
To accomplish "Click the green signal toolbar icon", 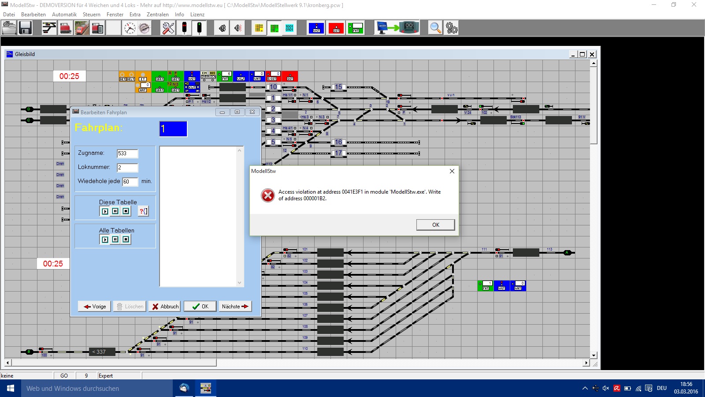I will coord(200,28).
